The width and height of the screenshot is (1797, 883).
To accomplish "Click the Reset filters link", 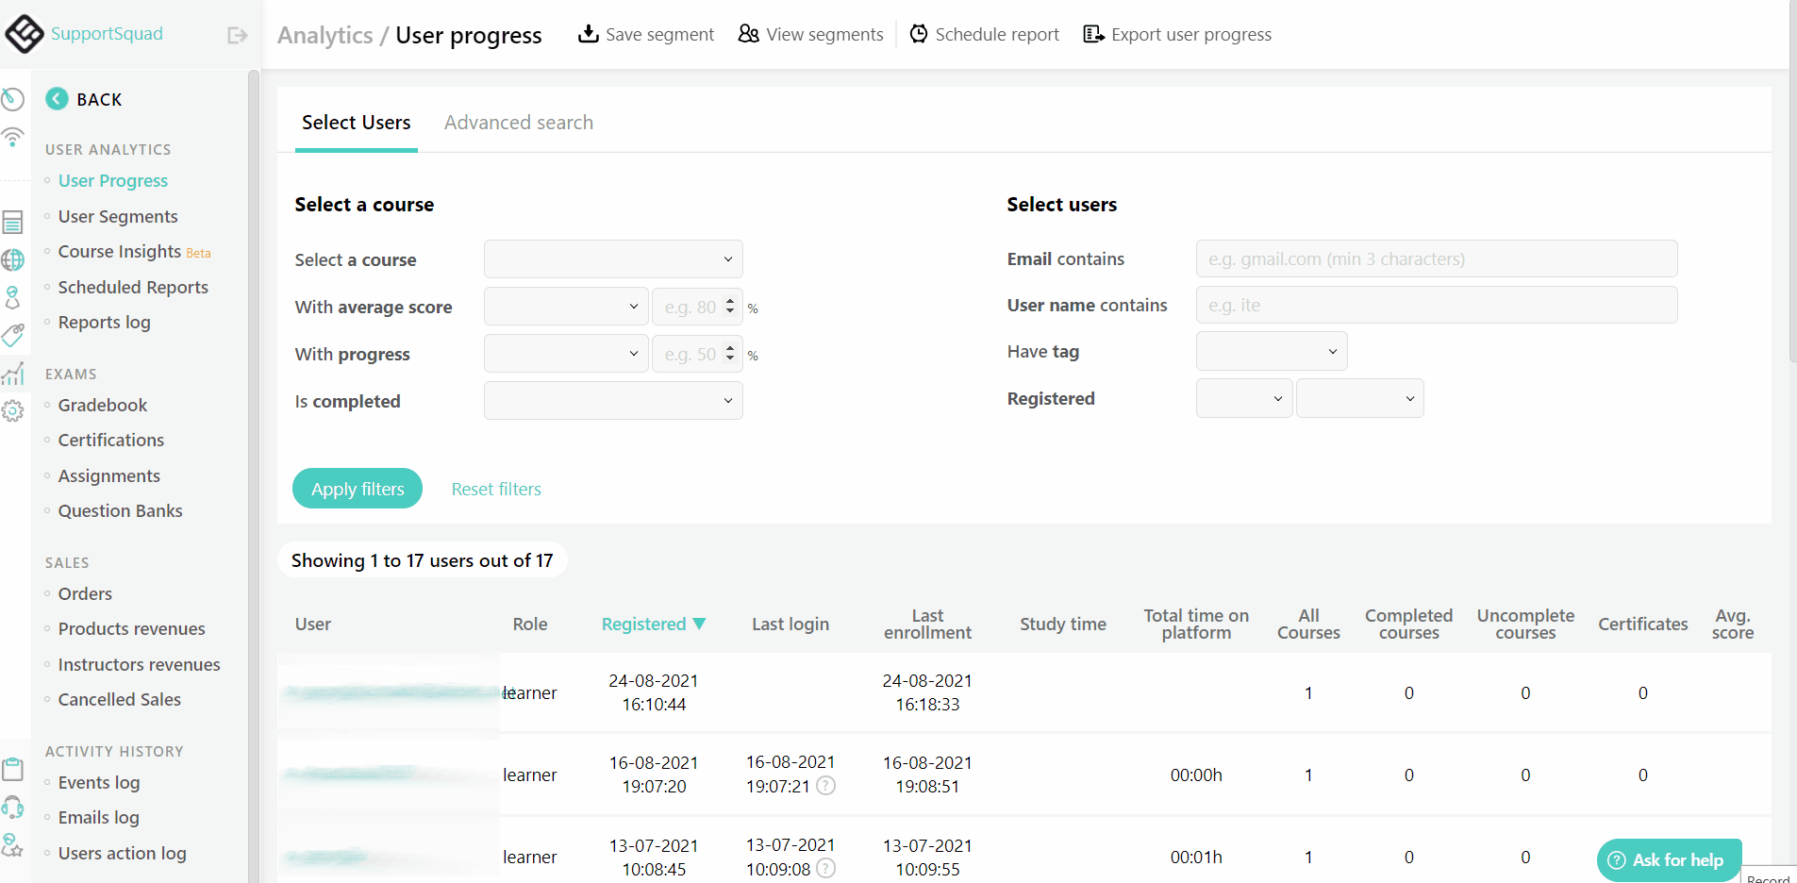I will pyautogui.click(x=496, y=488).
